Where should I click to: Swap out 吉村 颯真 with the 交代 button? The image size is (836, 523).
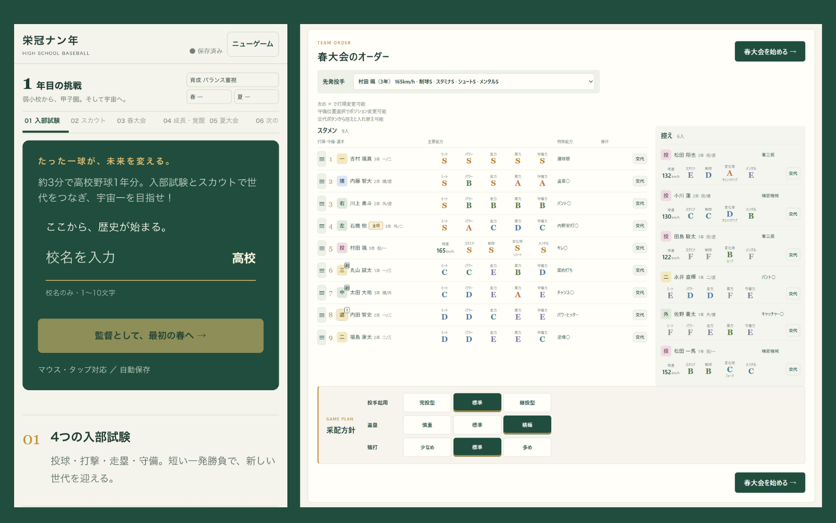point(640,159)
